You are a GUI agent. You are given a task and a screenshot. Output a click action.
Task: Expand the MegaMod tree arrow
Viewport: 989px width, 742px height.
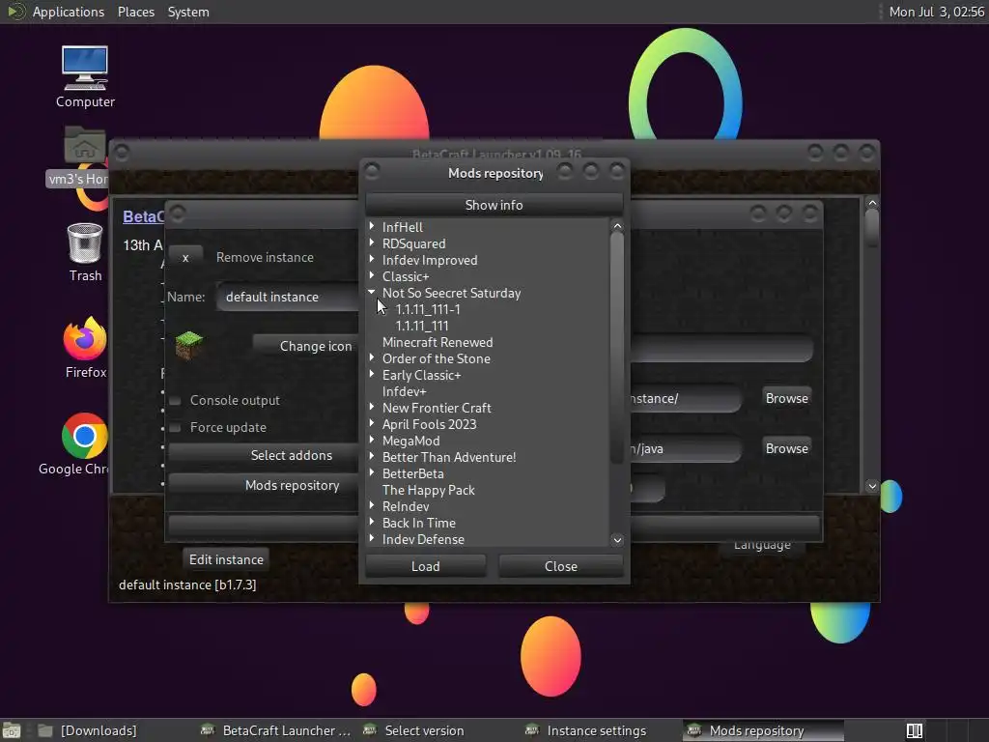372,440
